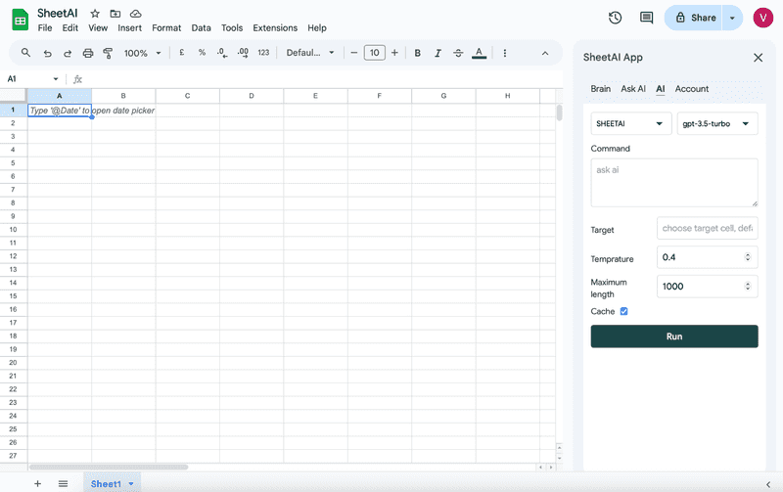Close the SheetAI App panel

(758, 58)
